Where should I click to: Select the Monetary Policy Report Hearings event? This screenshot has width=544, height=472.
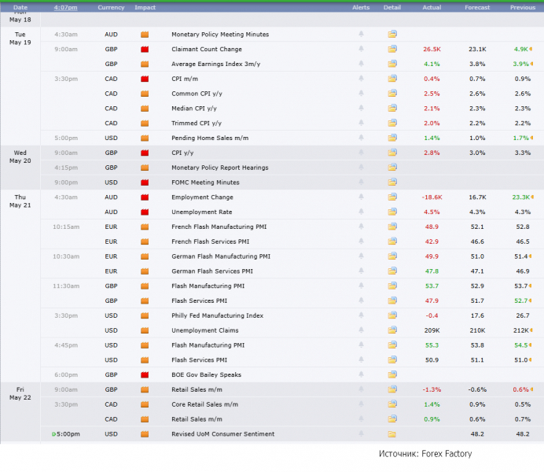(x=220, y=168)
